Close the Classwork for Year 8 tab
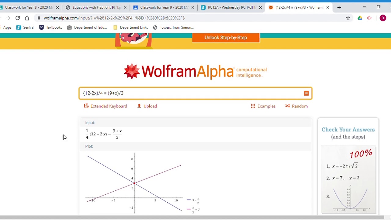Image resolution: width=391 pixels, height=220 pixels. (x=57, y=7)
